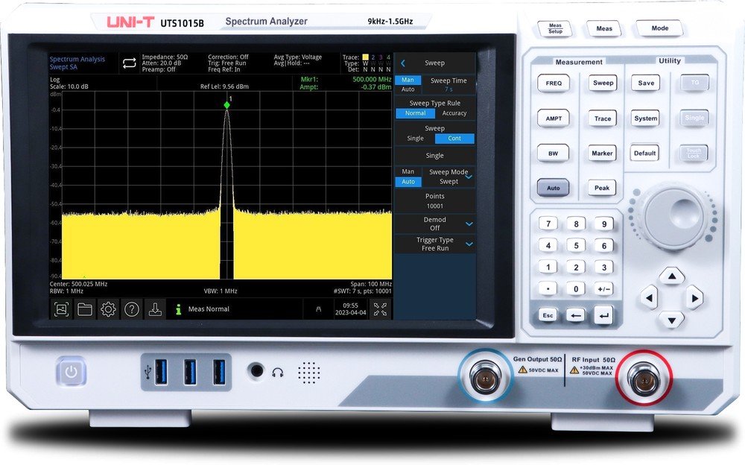The width and height of the screenshot is (745, 465).
Task: Tap the screenshot capture icon in bottom toolbar
Action: pyautogui.click(x=61, y=309)
